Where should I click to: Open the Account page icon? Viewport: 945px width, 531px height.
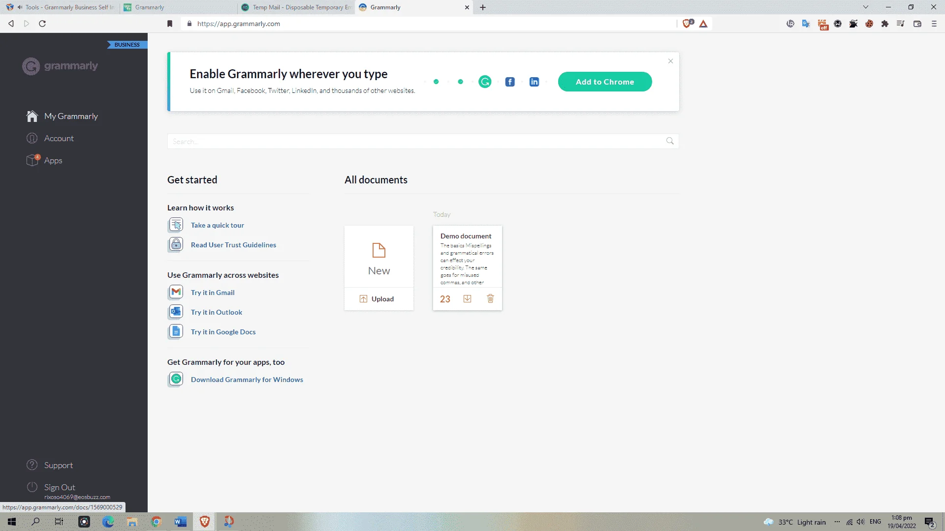pyautogui.click(x=32, y=138)
